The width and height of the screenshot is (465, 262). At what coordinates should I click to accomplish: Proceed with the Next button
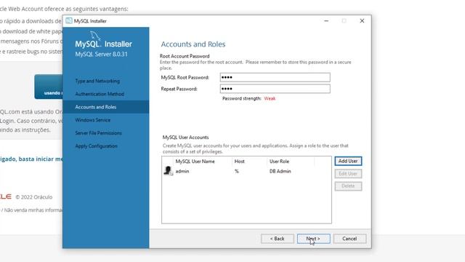[313, 239]
